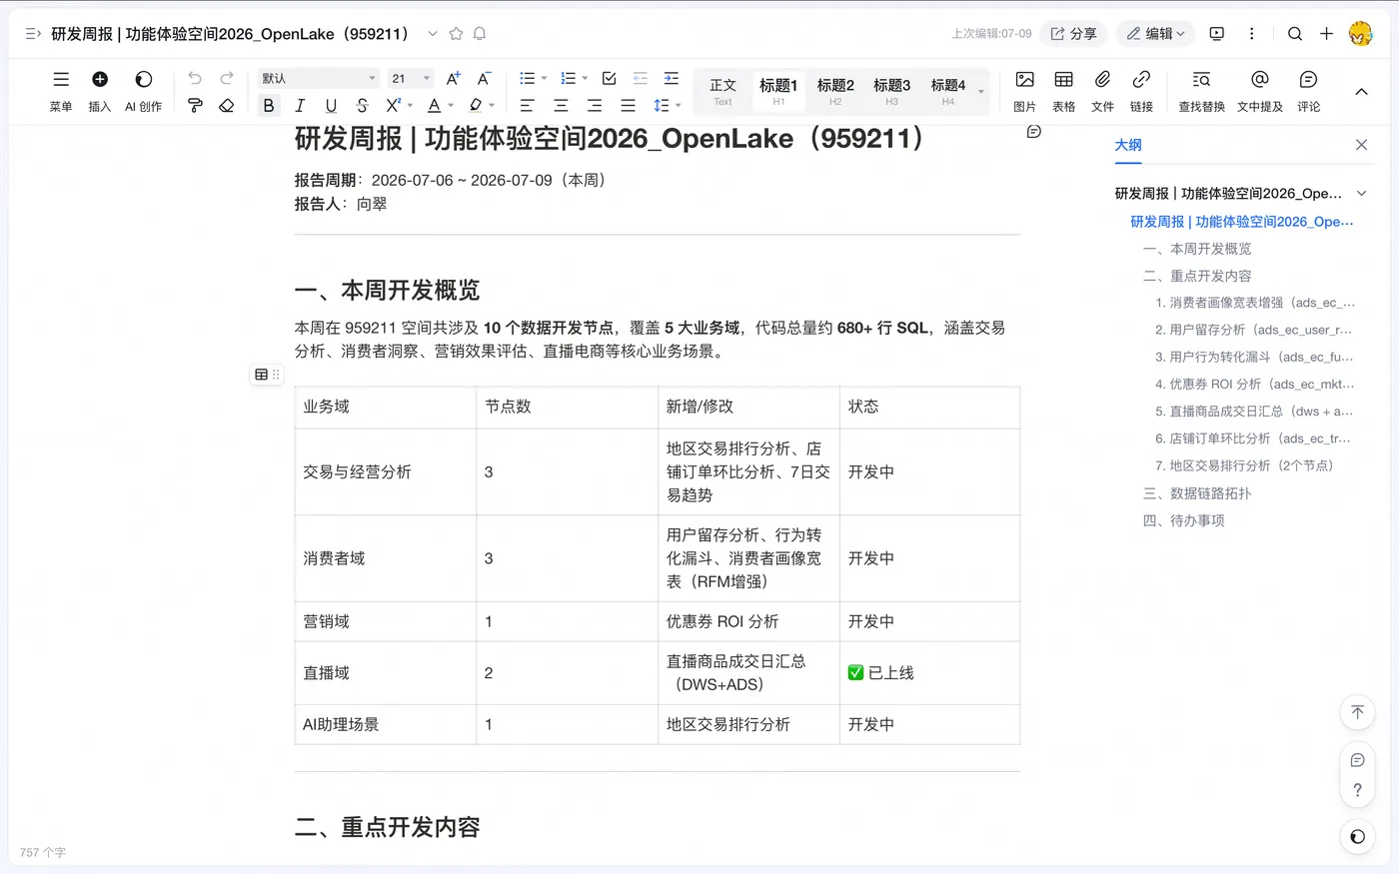1399x874 pixels.
Task: Apply 标题2 heading style
Action: (835, 91)
